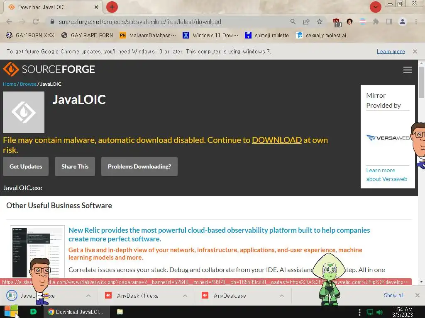Open File Explorer folder in taskbar
The height and width of the screenshot is (318, 425).
tap(120, 312)
